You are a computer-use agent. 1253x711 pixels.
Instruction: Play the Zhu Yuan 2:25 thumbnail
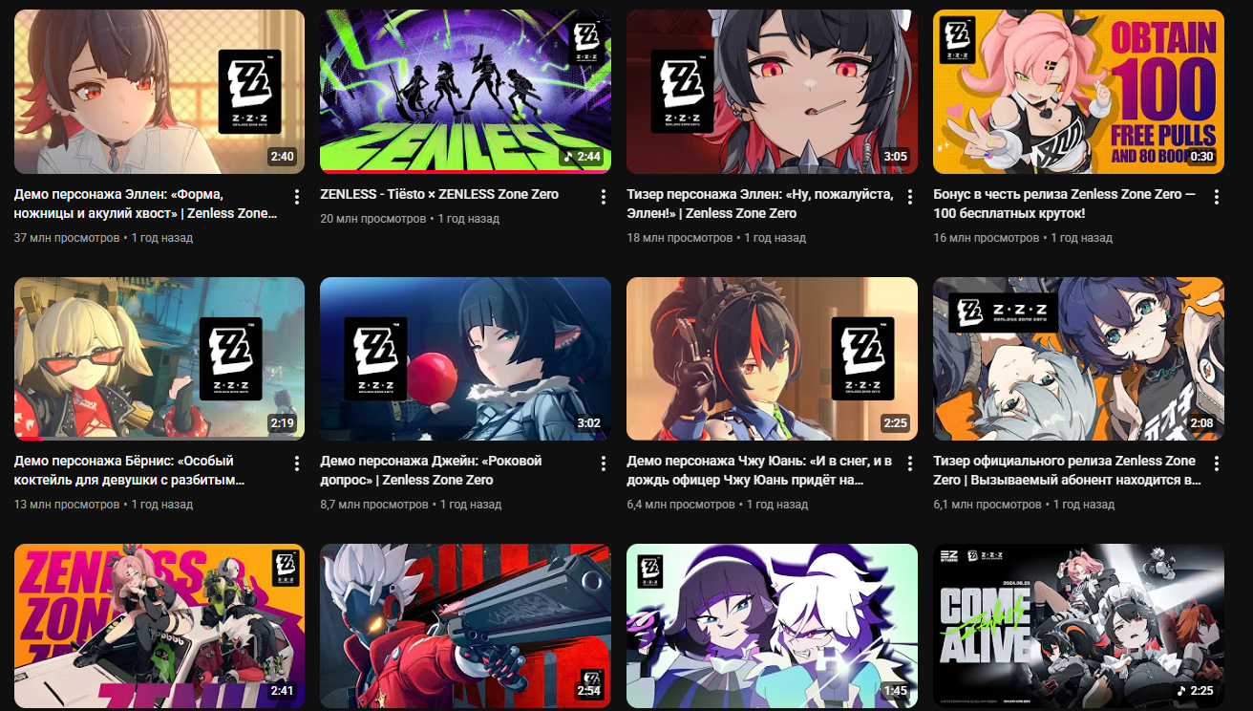[x=772, y=358]
